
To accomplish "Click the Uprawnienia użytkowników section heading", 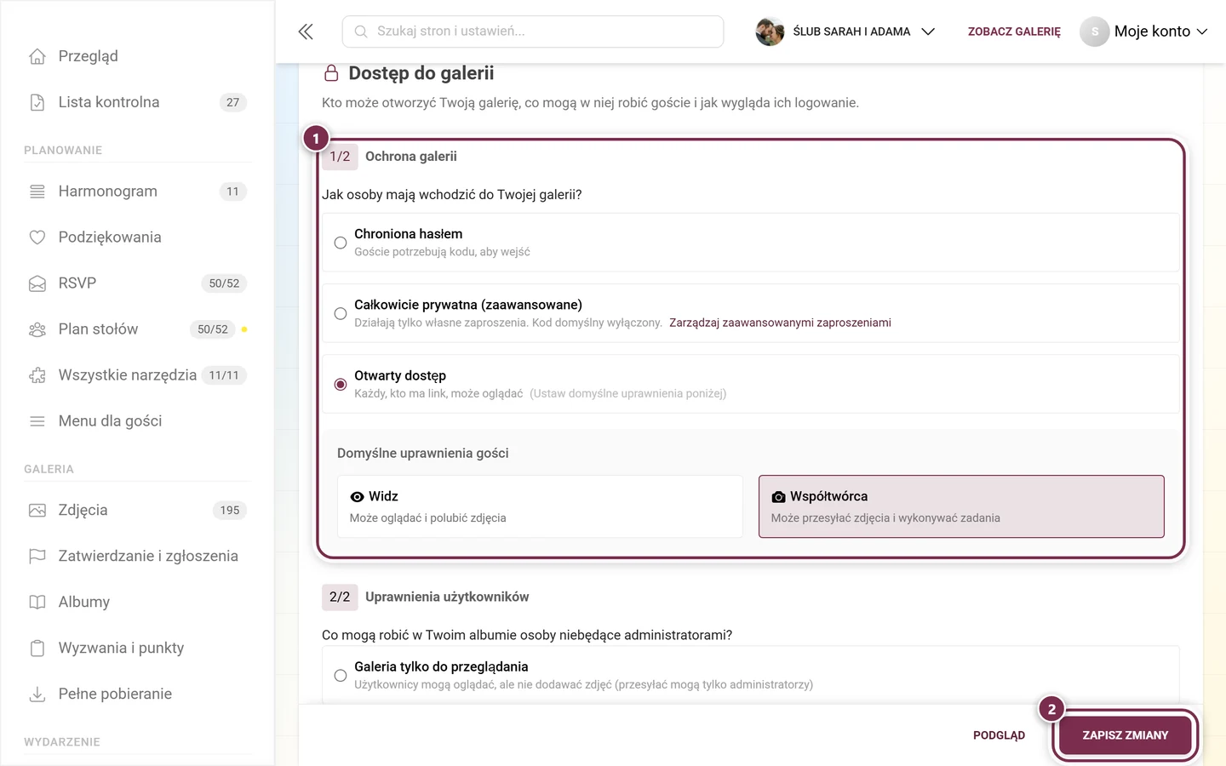I will [447, 597].
